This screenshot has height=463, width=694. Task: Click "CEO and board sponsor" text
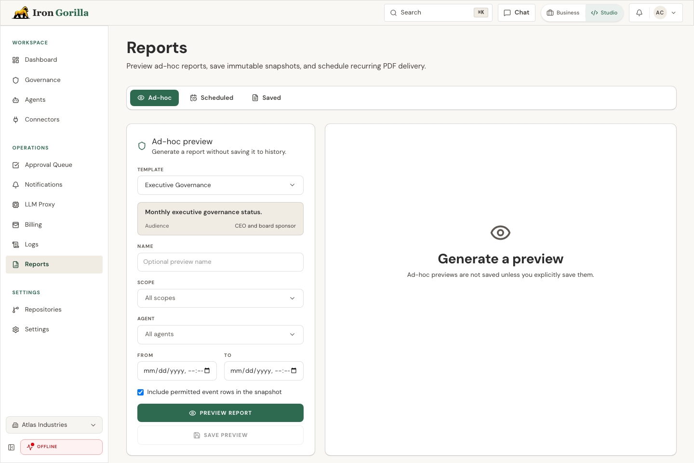tap(265, 226)
